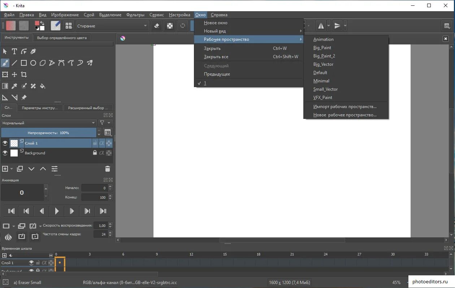Hide Слой 1 in Layers panel
This screenshot has height=288, width=455.
[x=5, y=143]
